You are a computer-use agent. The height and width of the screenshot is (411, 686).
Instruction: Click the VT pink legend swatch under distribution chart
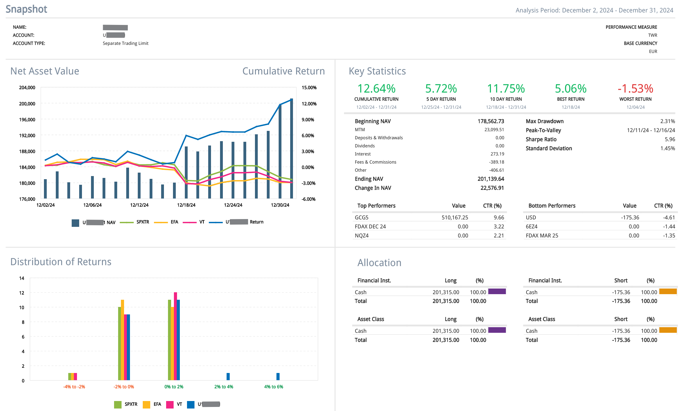170,404
